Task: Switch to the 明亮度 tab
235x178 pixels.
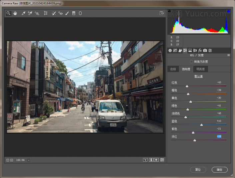Action: click(x=201, y=69)
